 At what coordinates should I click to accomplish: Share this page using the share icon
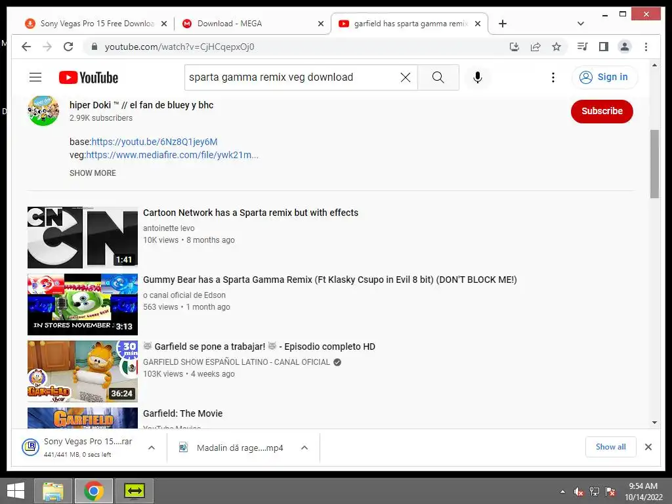point(535,47)
